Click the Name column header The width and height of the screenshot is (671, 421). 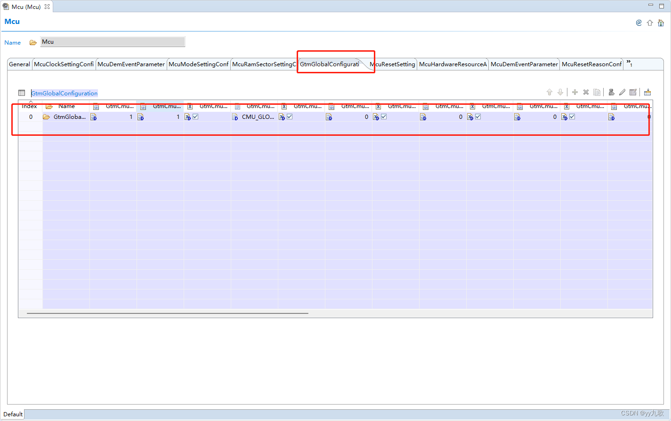[66, 106]
